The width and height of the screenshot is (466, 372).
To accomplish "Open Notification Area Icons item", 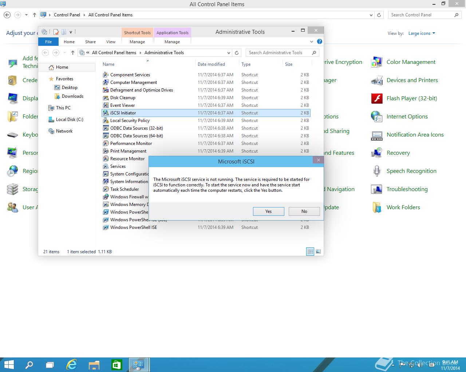I will click(x=415, y=135).
